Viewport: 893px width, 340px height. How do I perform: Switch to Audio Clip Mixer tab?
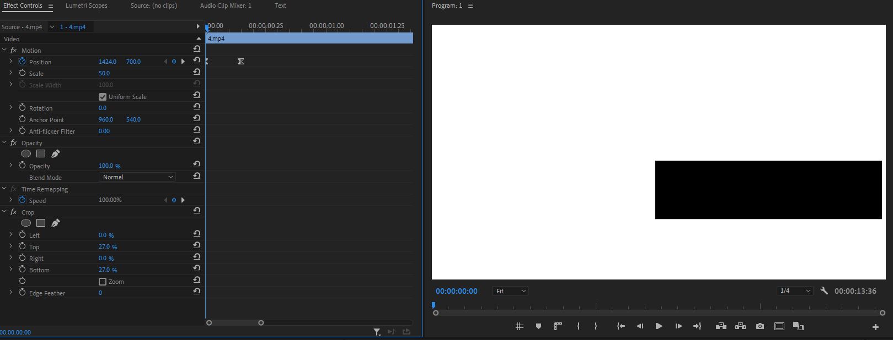pos(226,6)
